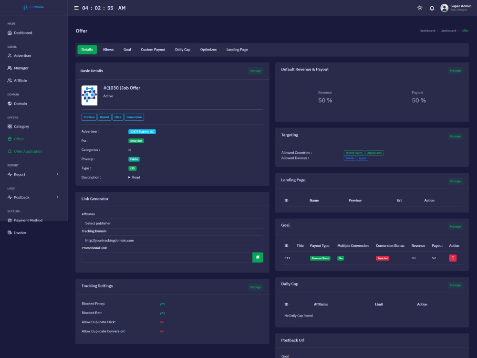Click the Tracking Domain input field
Image resolution: width=477 pixels, height=358 pixels.
(172, 241)
